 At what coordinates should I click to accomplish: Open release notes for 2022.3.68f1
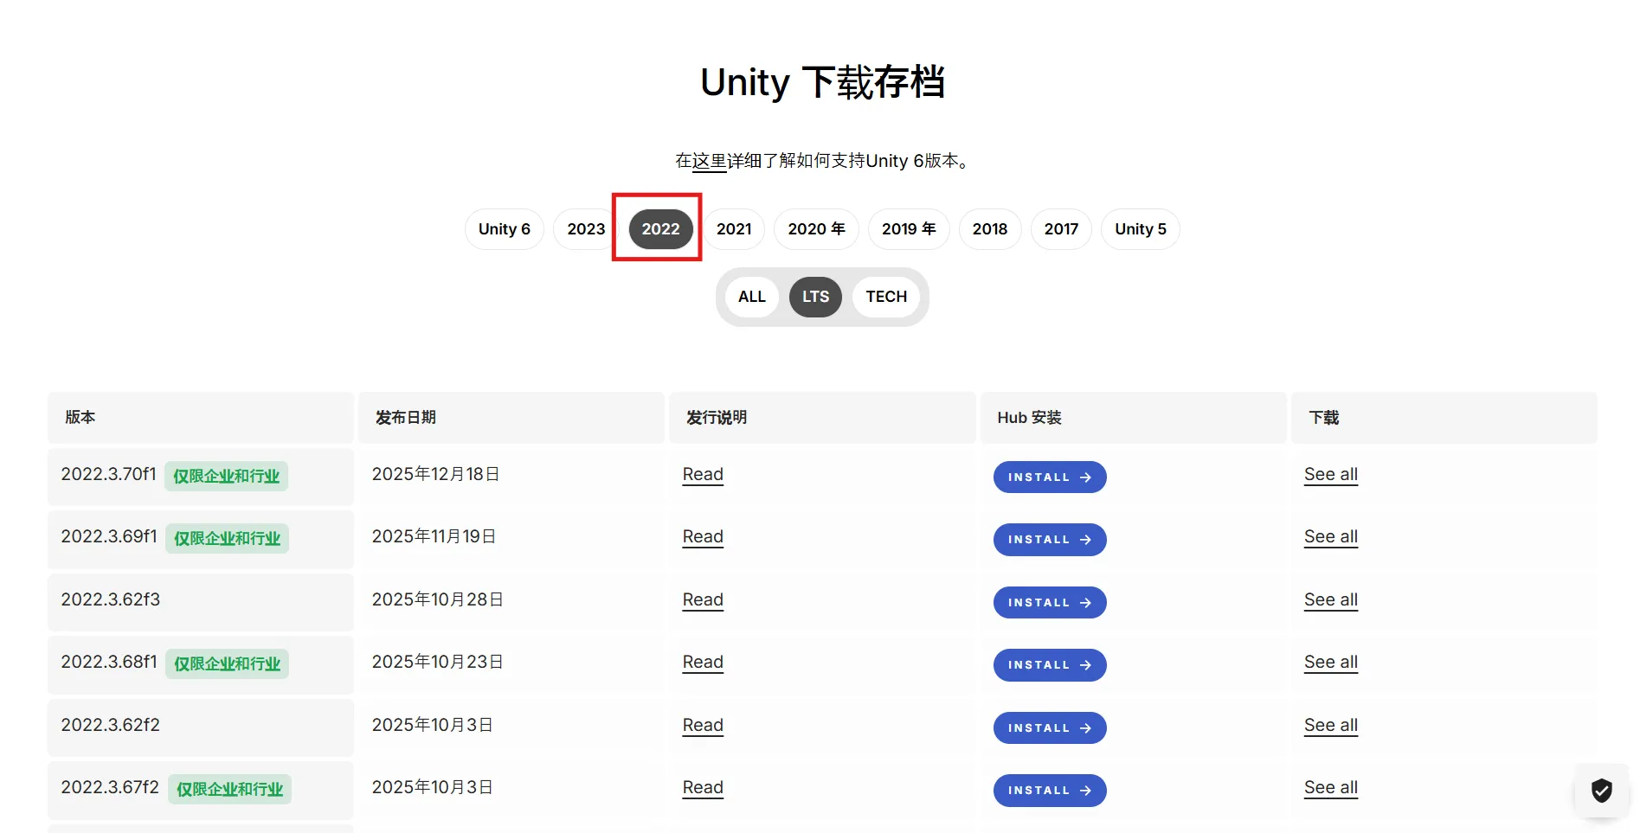pos(702,663)
